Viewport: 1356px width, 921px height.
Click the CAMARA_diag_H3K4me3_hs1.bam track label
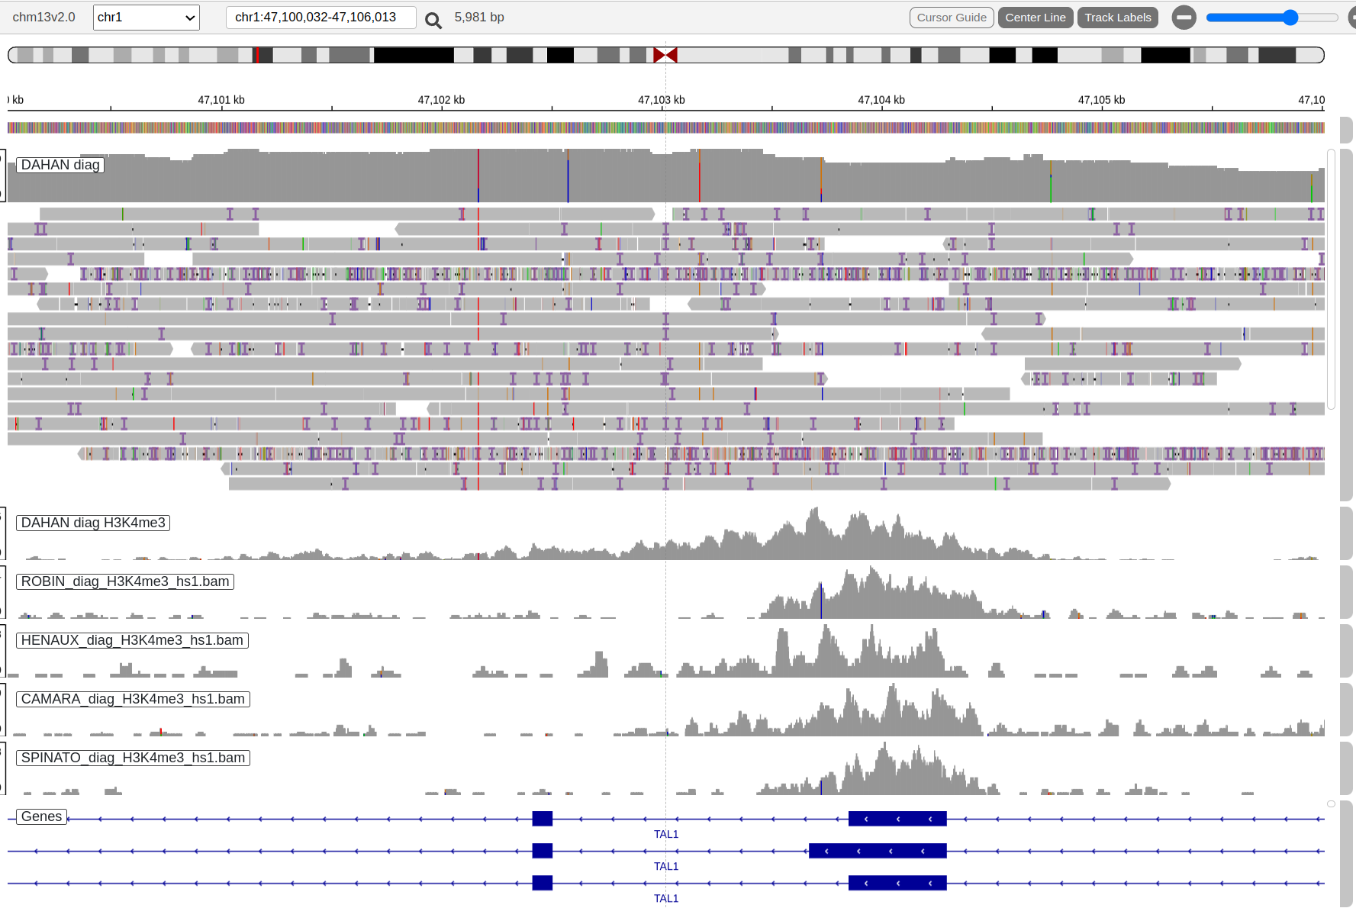coord(133,699)
